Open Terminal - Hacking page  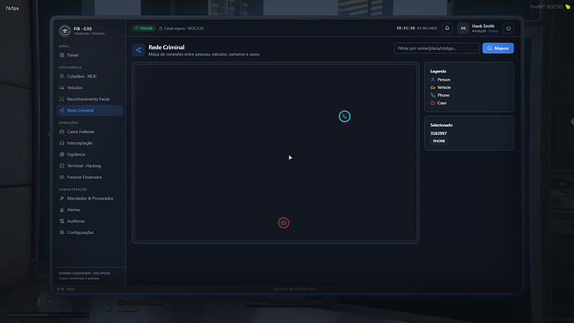[90, 166]
